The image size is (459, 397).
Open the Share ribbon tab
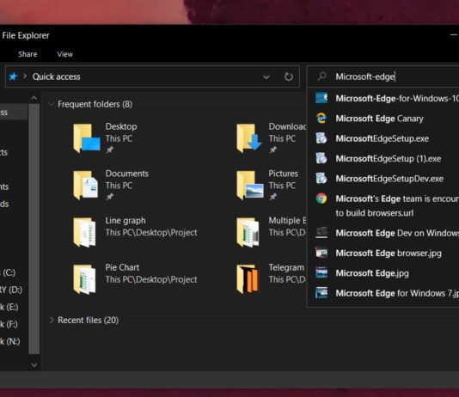pos(28,54)
